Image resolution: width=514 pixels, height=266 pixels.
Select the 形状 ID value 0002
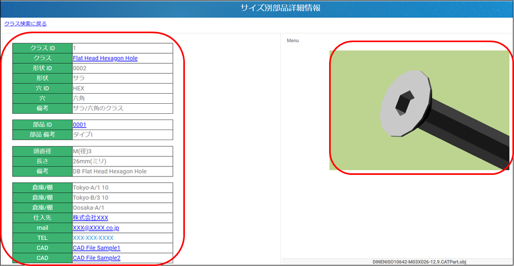[x=123, y=68]
